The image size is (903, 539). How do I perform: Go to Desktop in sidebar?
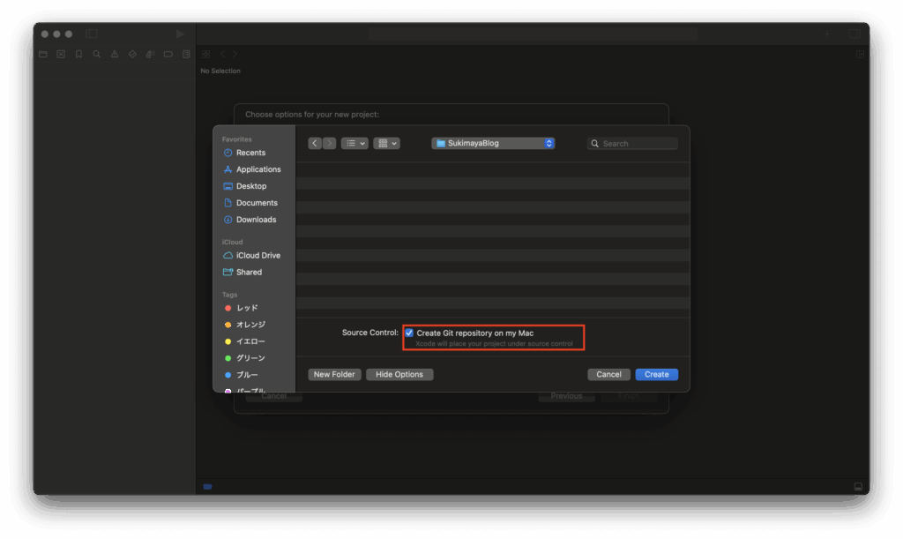pos(245,186)
